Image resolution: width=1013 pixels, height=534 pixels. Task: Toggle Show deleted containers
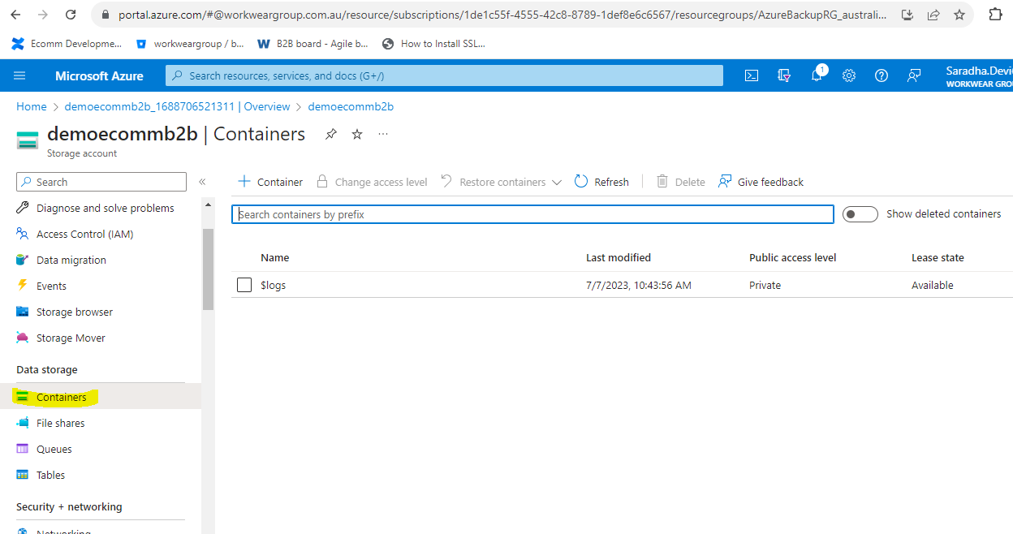tap(860, 214)
